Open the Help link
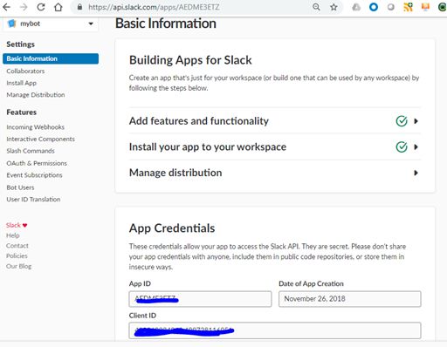 [13, 235]
